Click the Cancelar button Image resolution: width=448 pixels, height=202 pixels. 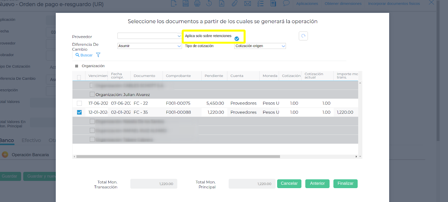pyautogui.click(x=289, y=184)
